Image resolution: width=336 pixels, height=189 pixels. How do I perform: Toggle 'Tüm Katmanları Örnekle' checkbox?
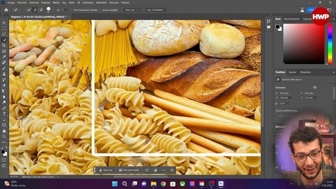point(72,10)
